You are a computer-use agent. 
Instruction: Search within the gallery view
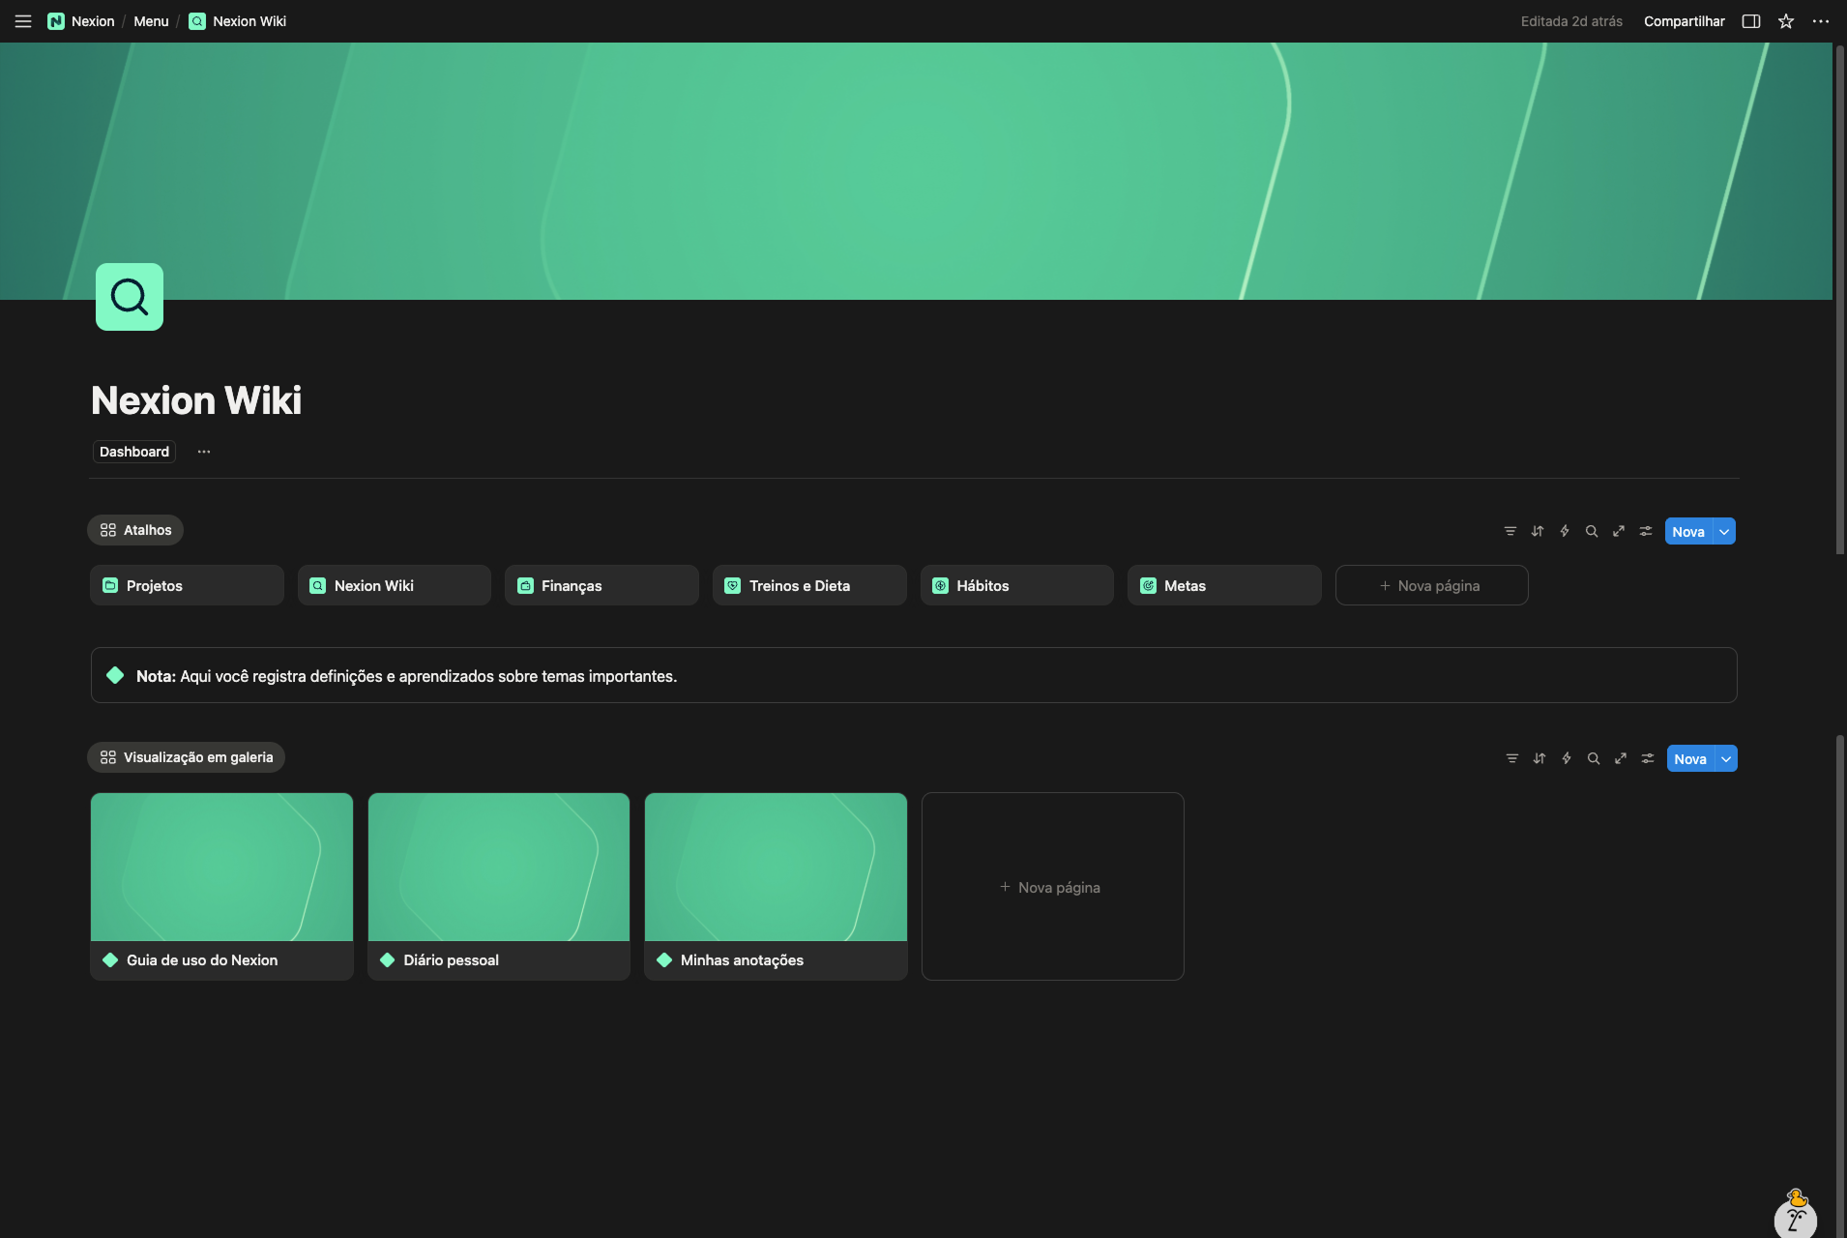[x=1594, y=758]
